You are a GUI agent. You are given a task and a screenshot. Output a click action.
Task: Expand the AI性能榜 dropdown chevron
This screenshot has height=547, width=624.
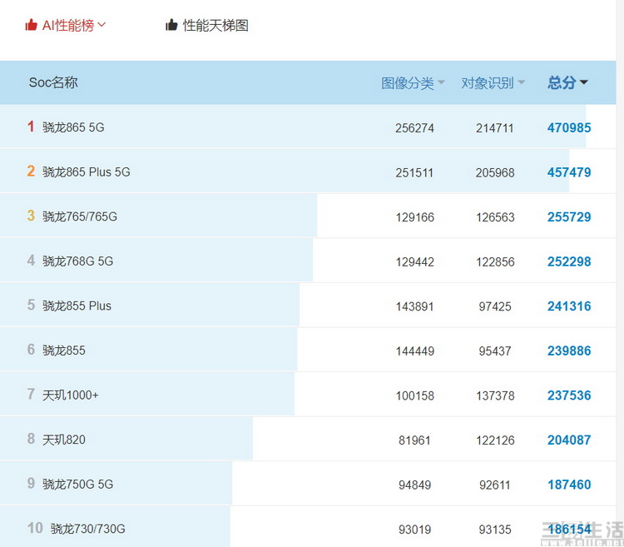(x=102, y=25)
